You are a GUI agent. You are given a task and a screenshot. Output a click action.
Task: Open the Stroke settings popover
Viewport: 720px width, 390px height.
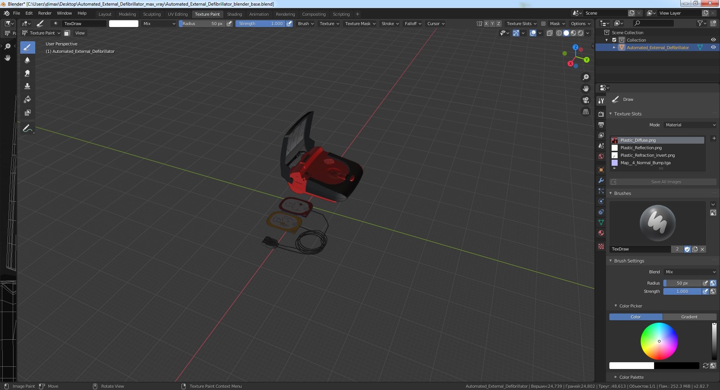pos(390,24)
